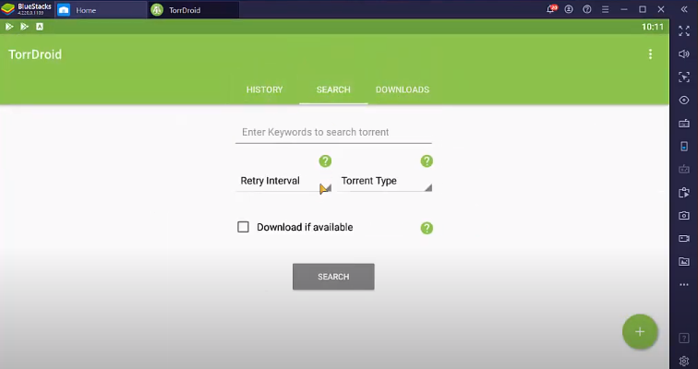Click the 10:11 clock text
The height and width of the screenshot is (369, 698).
[x=653, y=27]
